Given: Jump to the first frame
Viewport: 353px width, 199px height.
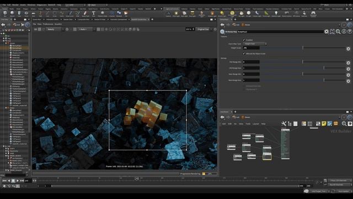Looking at the screenshot, I should [4, 181].
